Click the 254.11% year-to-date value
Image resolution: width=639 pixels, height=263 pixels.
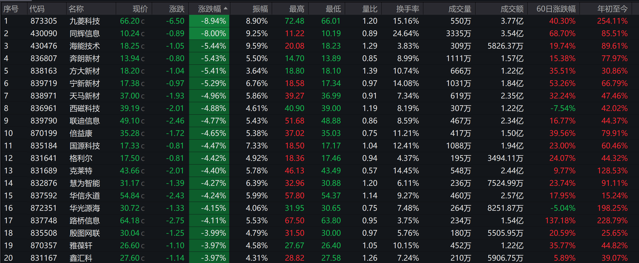tap(612, 21)
